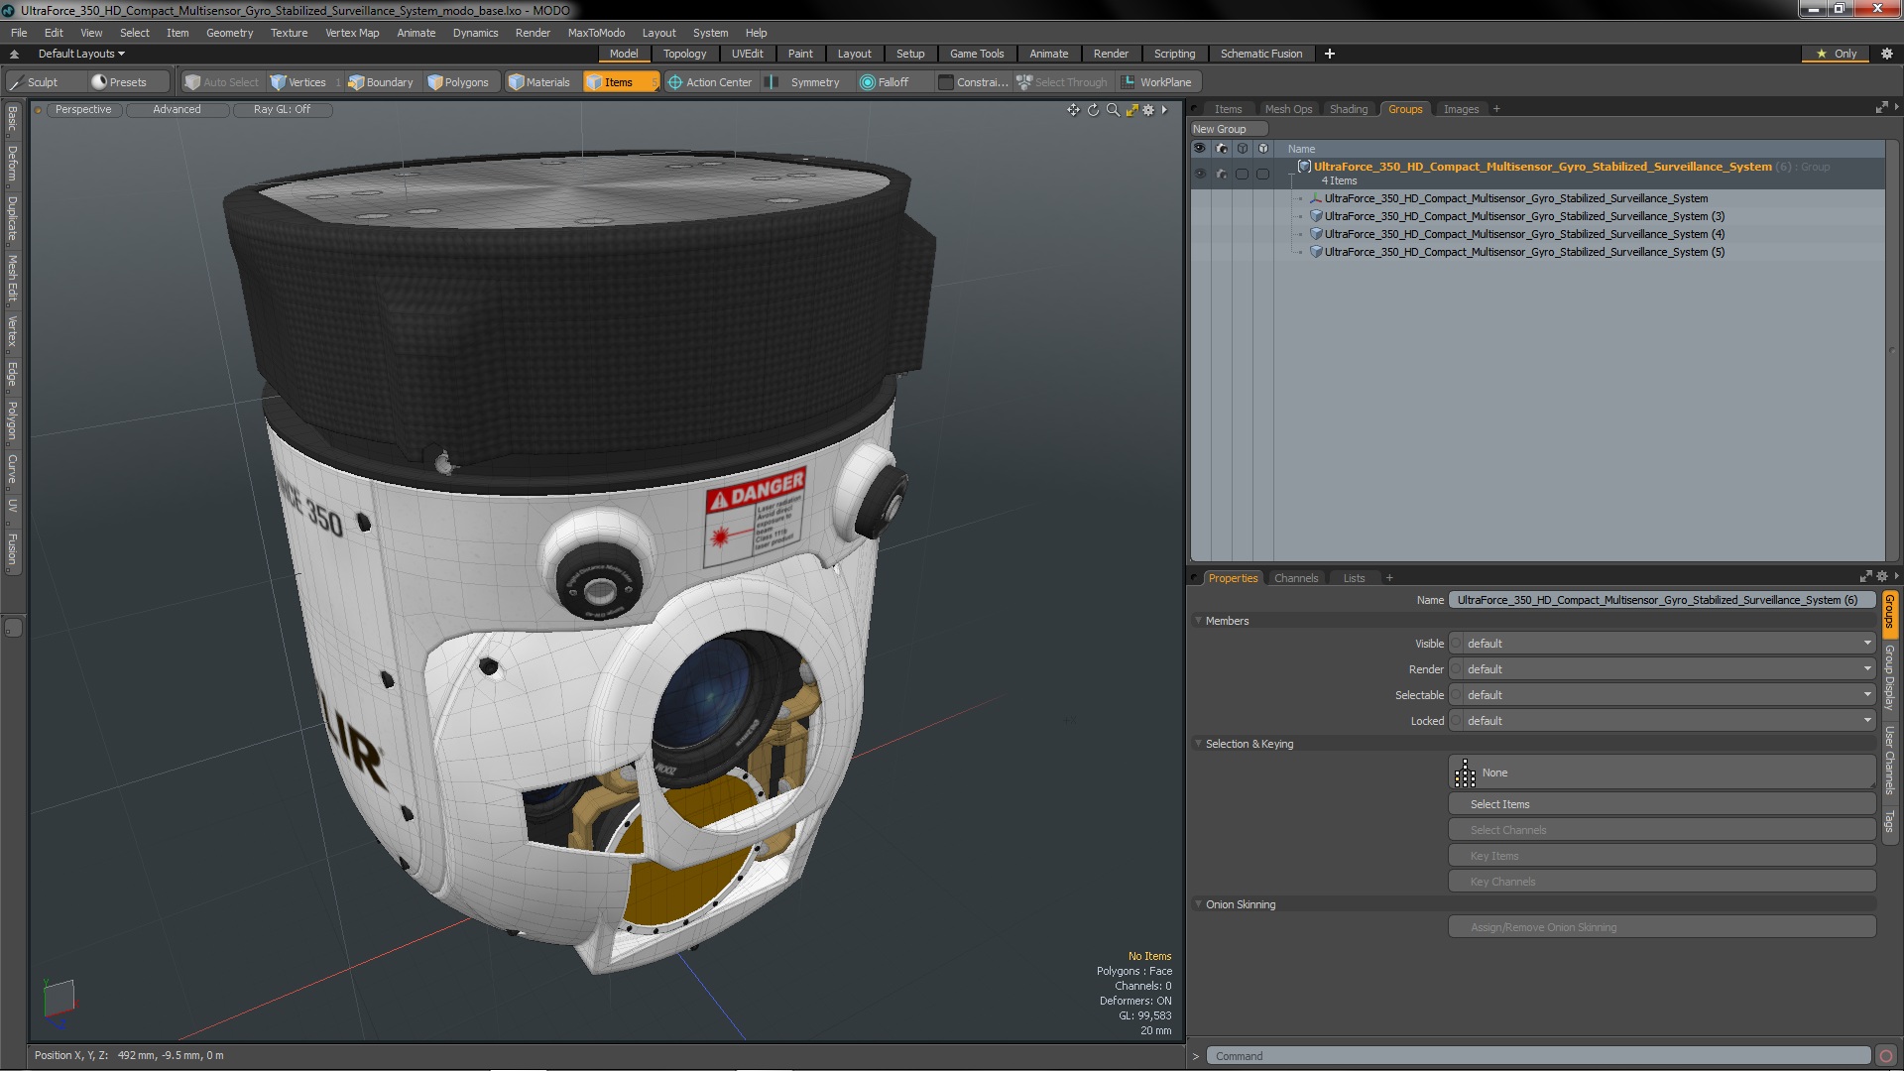Open the viewport settings gear
The width and height of the screenshot is (1904, 1071).
click(x=1148, y=110)
